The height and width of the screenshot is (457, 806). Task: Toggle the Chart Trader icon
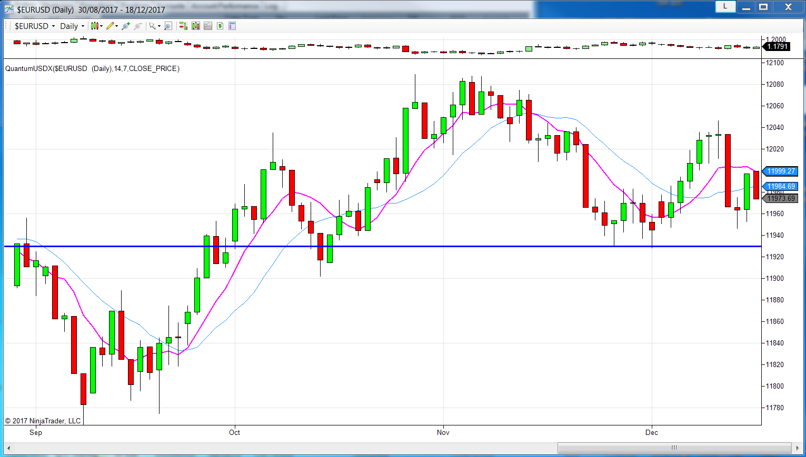[x=183, y=26]
